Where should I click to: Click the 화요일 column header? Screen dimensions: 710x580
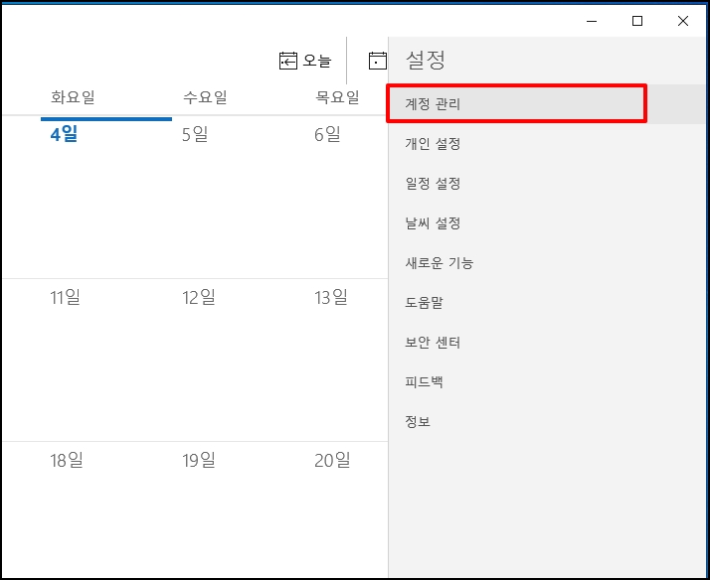[x=73, y=96]
